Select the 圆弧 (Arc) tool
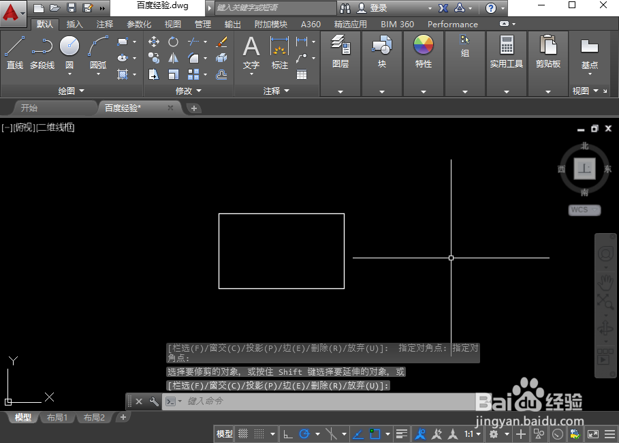Image resolution: width=619 pixels, height=443 pixels. pos(98,52)
